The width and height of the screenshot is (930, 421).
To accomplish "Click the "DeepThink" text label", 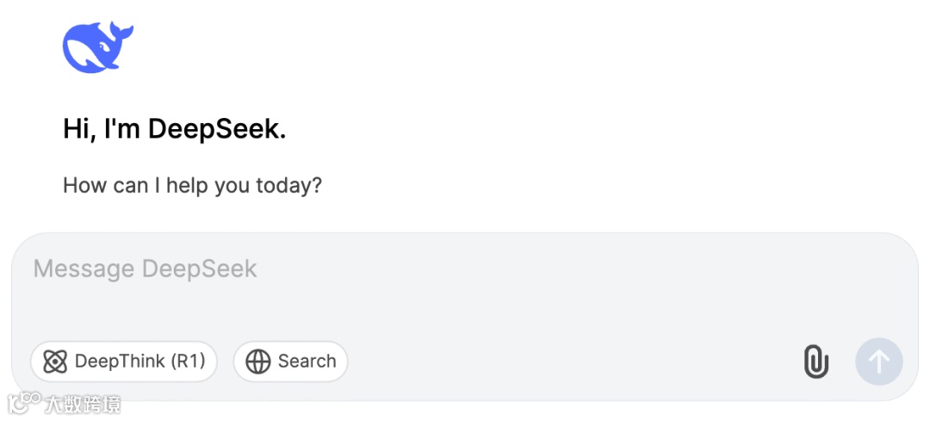I will coord(120,362).
